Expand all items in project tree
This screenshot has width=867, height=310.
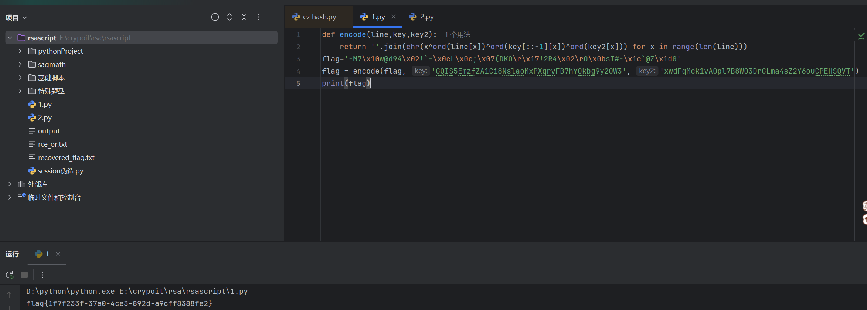tap(229, 17)
